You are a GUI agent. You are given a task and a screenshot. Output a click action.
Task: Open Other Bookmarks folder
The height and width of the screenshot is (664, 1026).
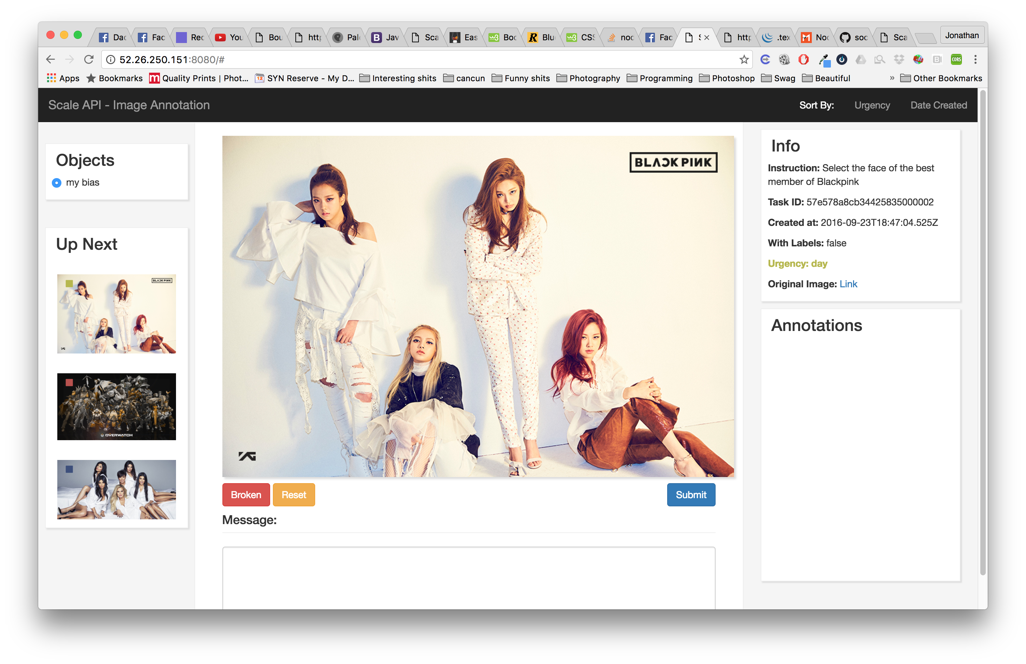pyautogui.click(x=941, y=78)
